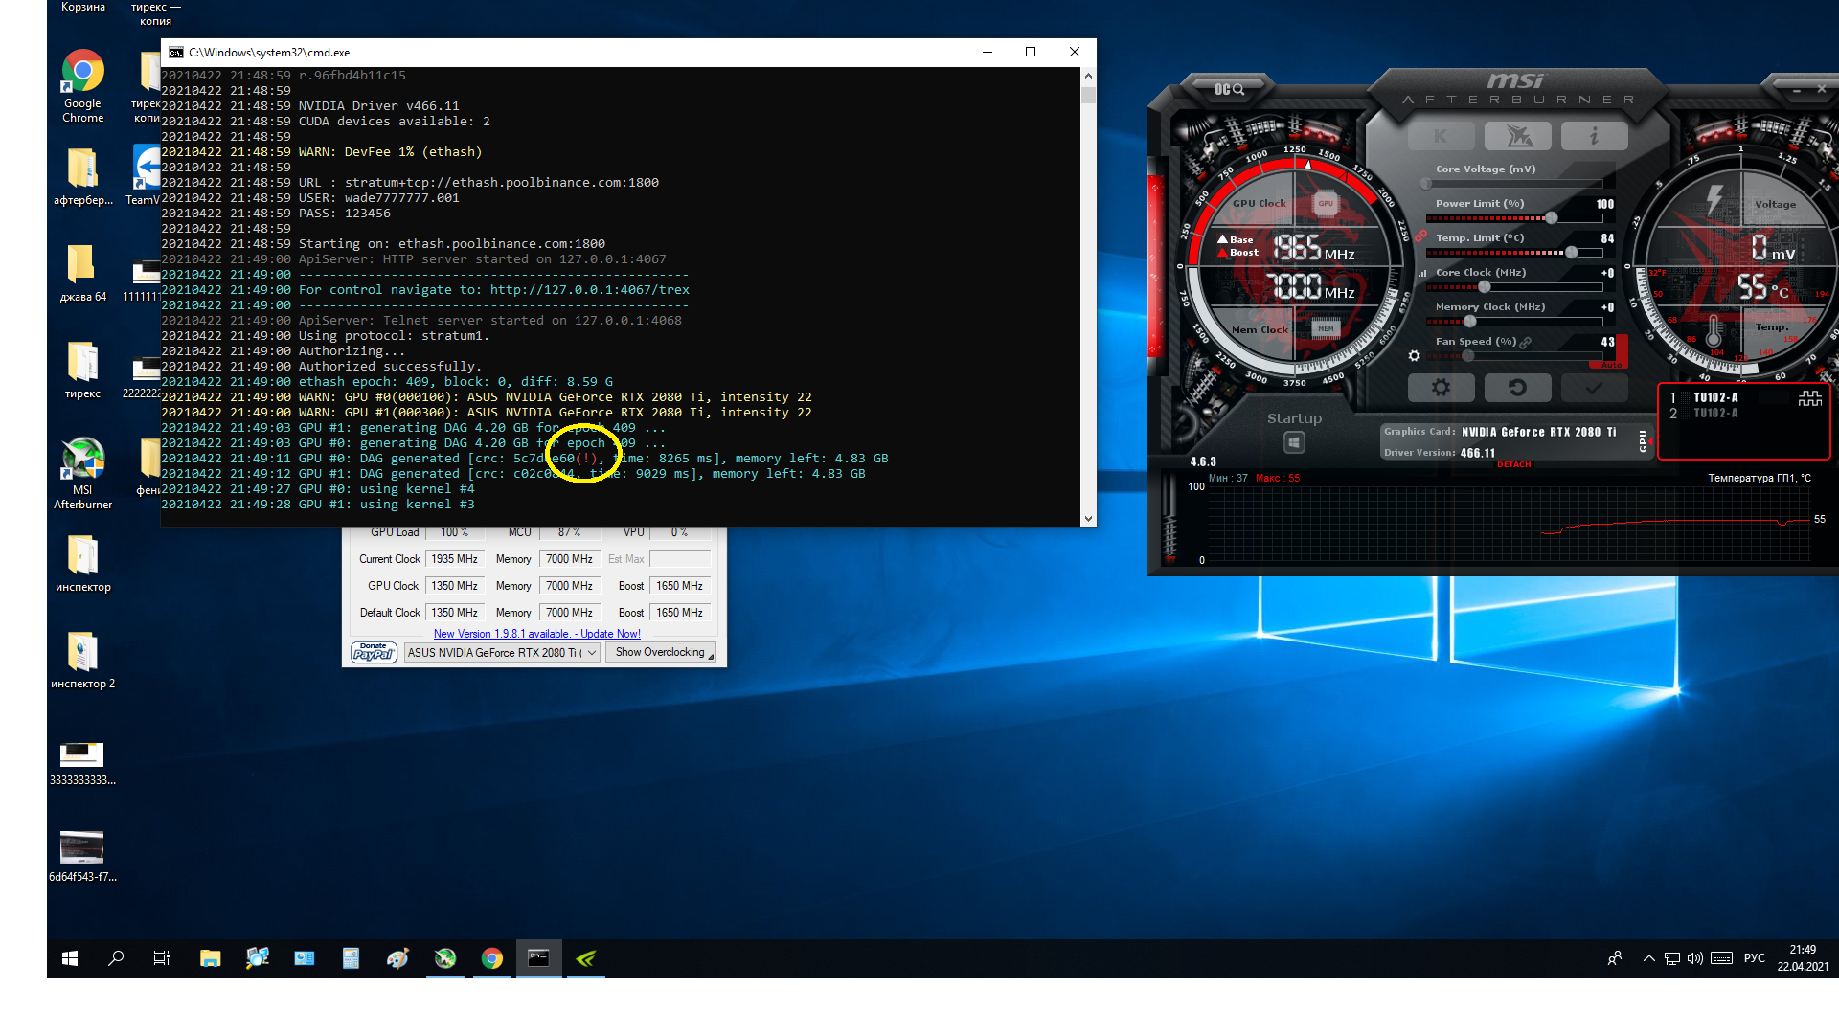The height and width of the screenshot is (1034, 1839).
Task: Open the джава 64 desktop folder
Action: point(82,273)
